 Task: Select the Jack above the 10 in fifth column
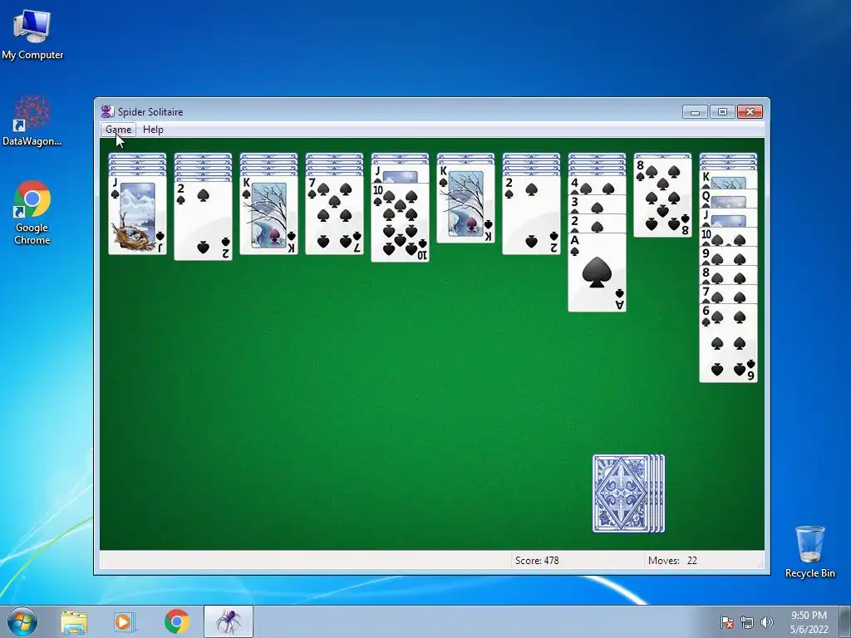tap(400, 174)
